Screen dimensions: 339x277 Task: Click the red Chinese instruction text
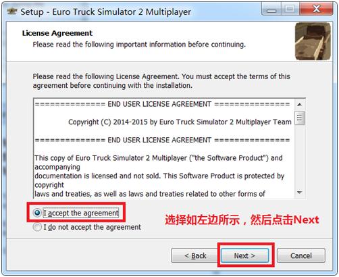click(242, 220)
